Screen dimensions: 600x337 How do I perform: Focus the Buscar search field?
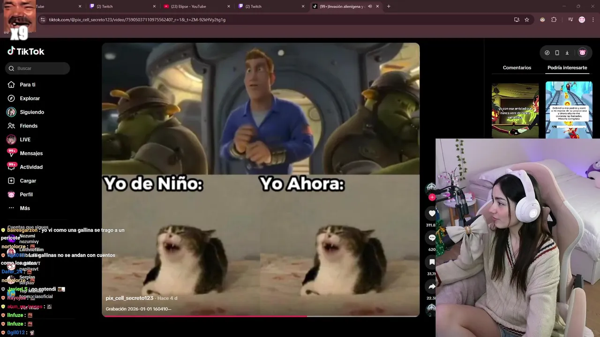click(x=37, y=68)
